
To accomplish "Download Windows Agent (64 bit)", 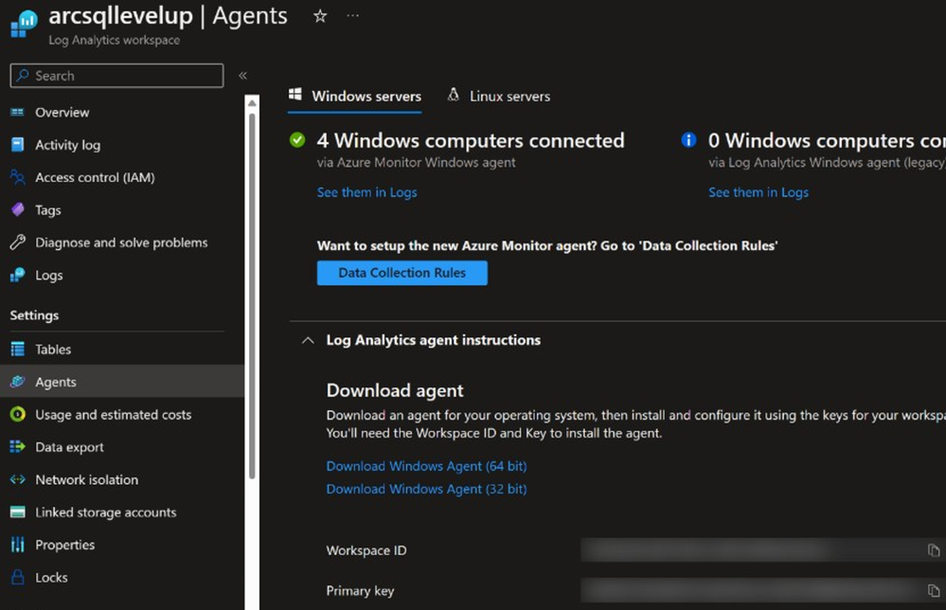I will click(x=426, y=466).
